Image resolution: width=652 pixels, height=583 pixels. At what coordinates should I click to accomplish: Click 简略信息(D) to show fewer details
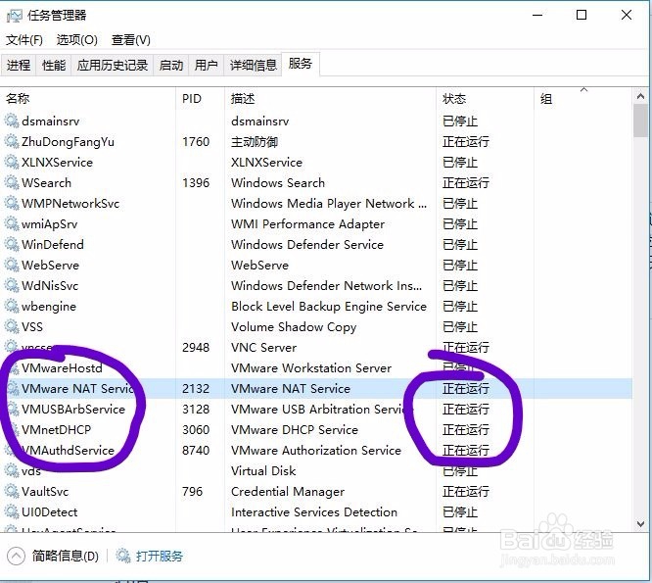[66, 556]
